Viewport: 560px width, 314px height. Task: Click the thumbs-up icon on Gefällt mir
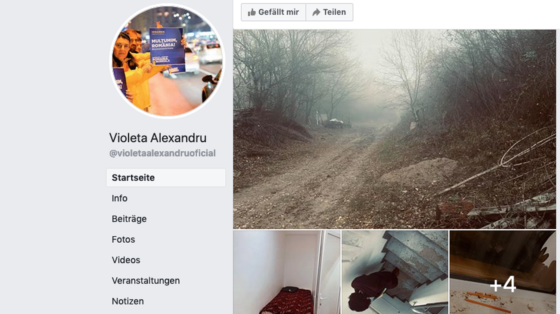coord(252,12)
